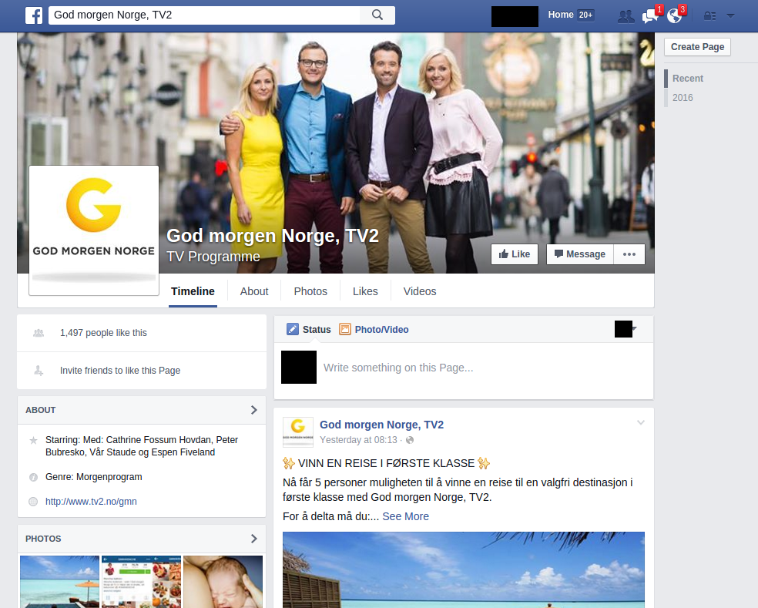
Task: Click the God morgen Norge, TV2 cover title
Action: [x=273, y=236]
